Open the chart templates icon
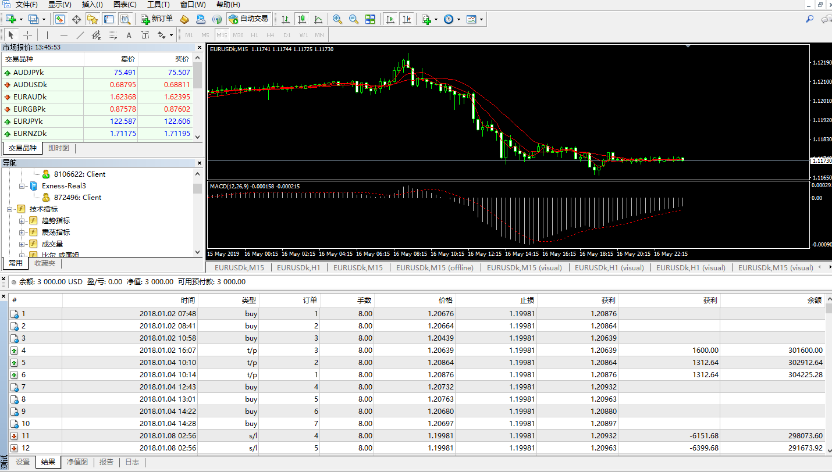Image resolution: width=832 pixels, height=472 pixels. tap(471, 19)
